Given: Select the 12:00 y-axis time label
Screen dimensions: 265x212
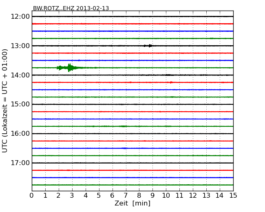Looking at the screenshot, I should coord(20,17).
